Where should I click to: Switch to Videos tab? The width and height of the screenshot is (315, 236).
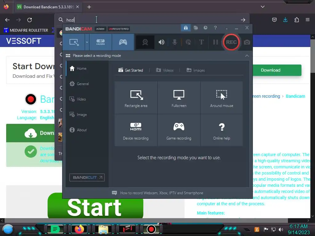(x=165, y=70)
